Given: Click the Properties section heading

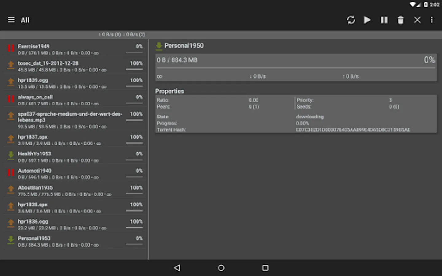Looking at the screenshot, I should click(169, 91).
